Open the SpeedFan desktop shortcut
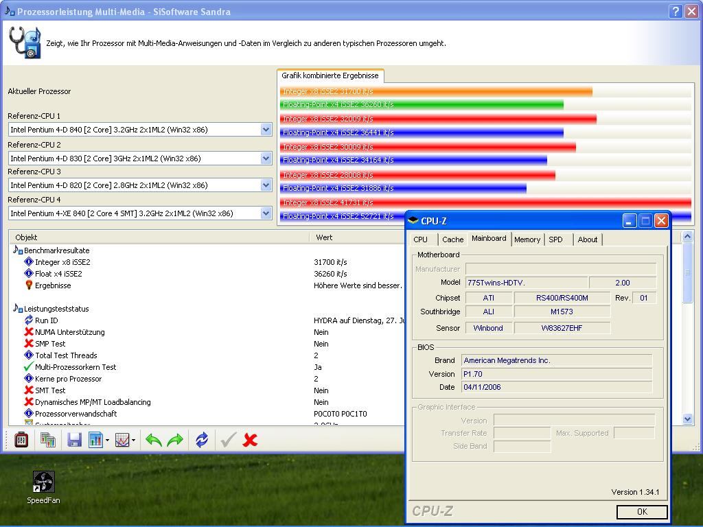 (x=43, y=488)
